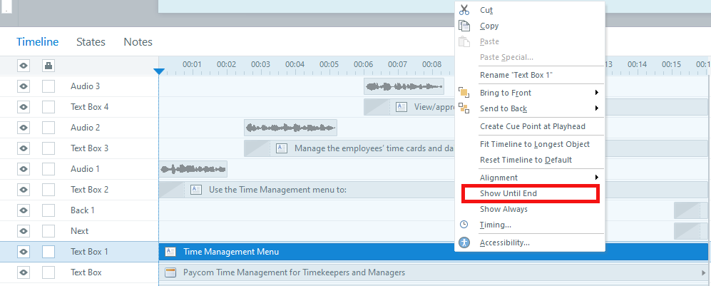Expand the Alignment submenu arrow

[x=597, y=177]
